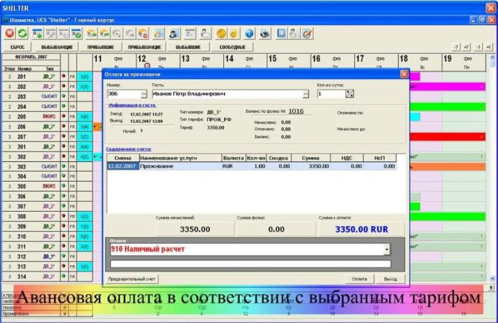
Task: Click the magenta booking bar in room 202 row
Action: click(448, 86)
